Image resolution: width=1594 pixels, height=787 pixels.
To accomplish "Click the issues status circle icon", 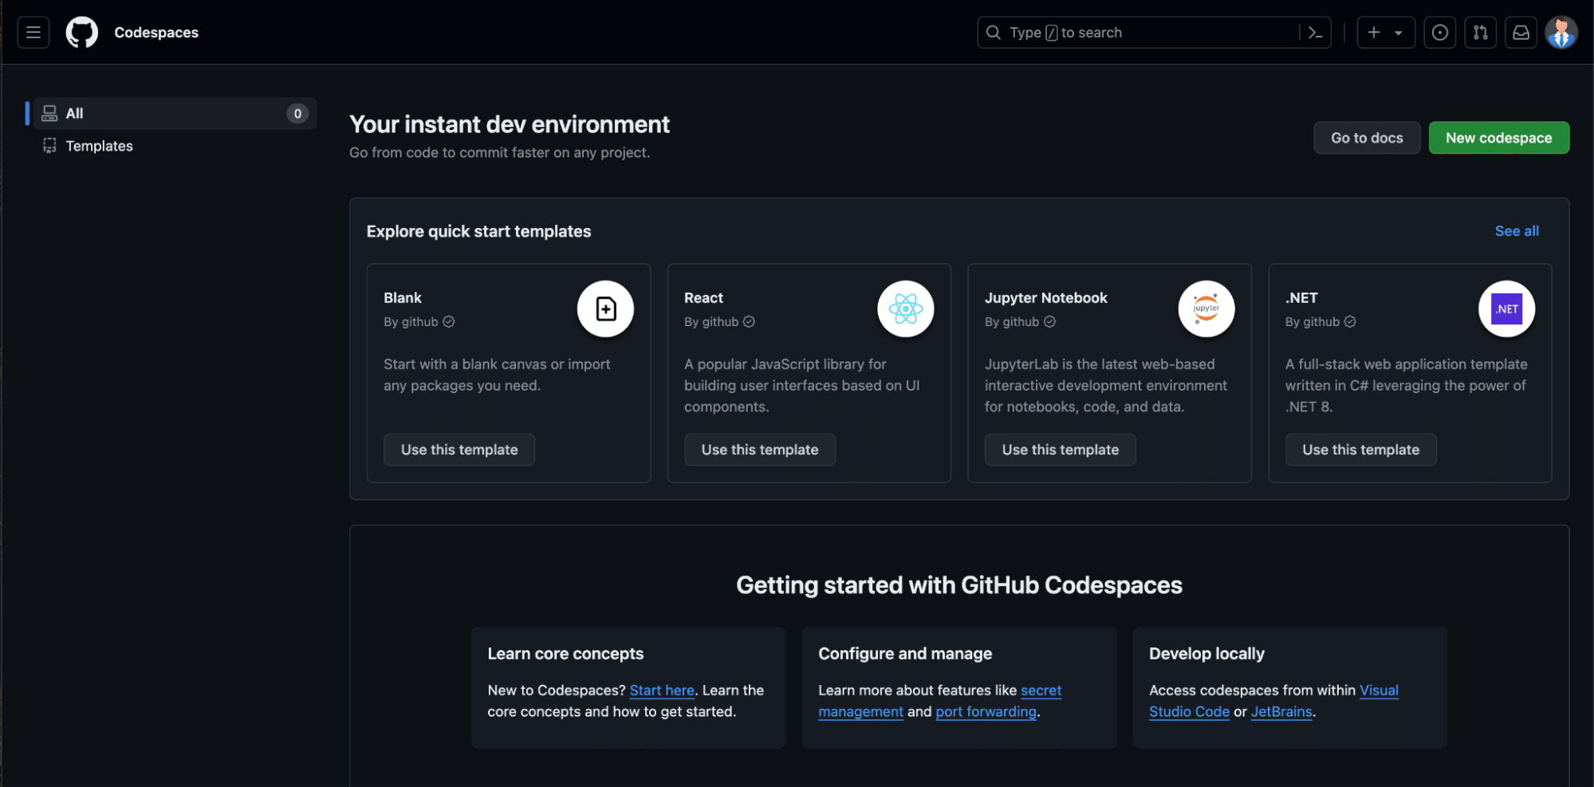I will 1440,32.
